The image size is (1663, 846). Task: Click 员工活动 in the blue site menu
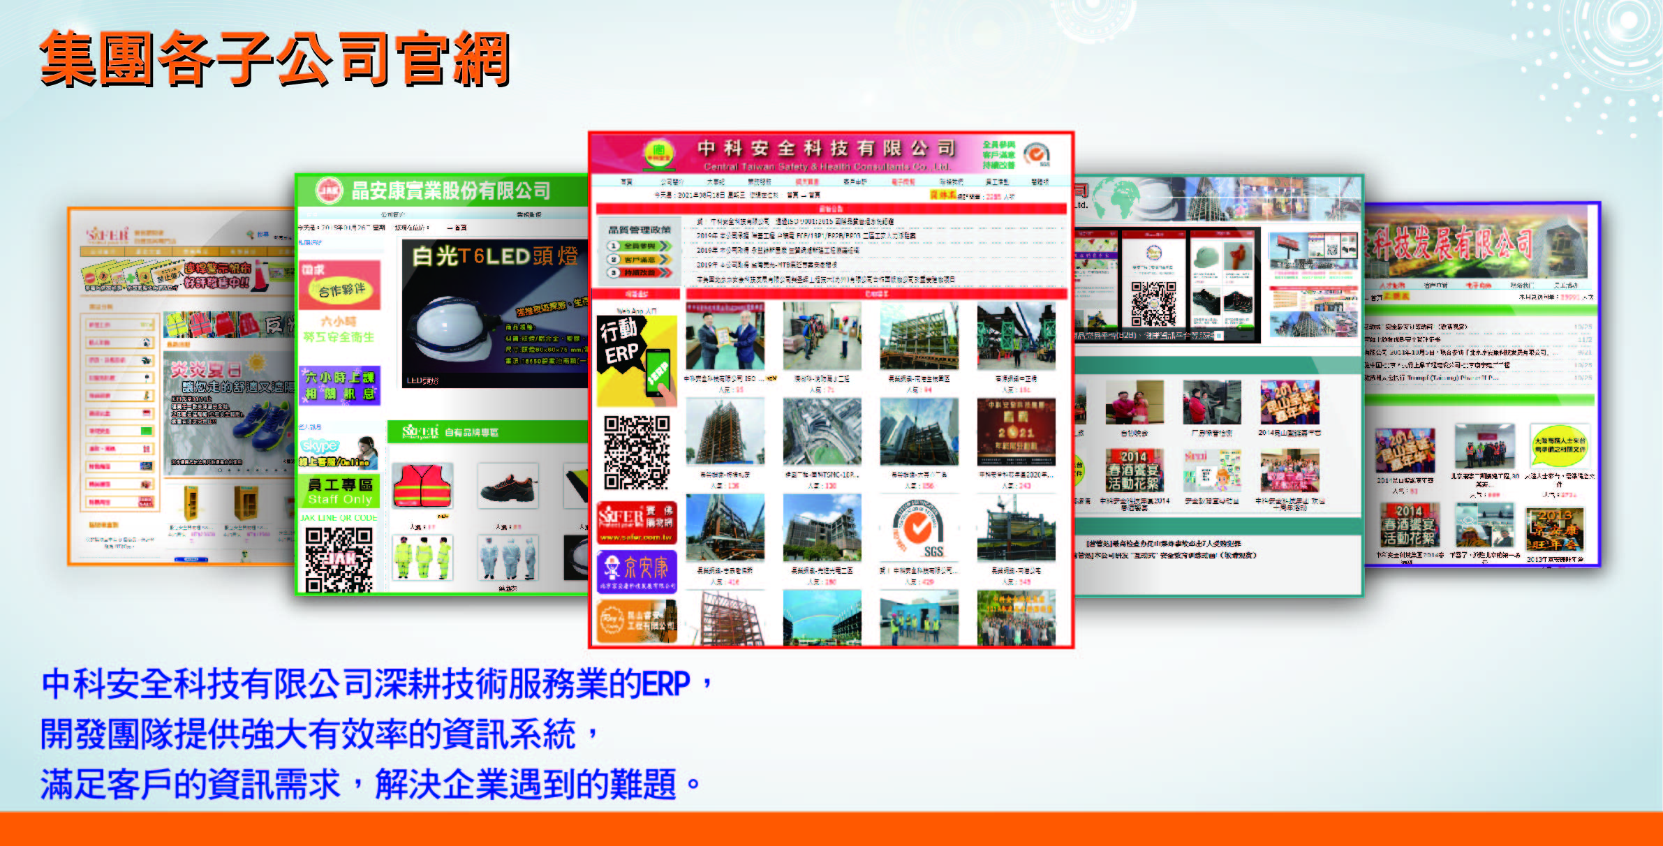point(1566,285)
